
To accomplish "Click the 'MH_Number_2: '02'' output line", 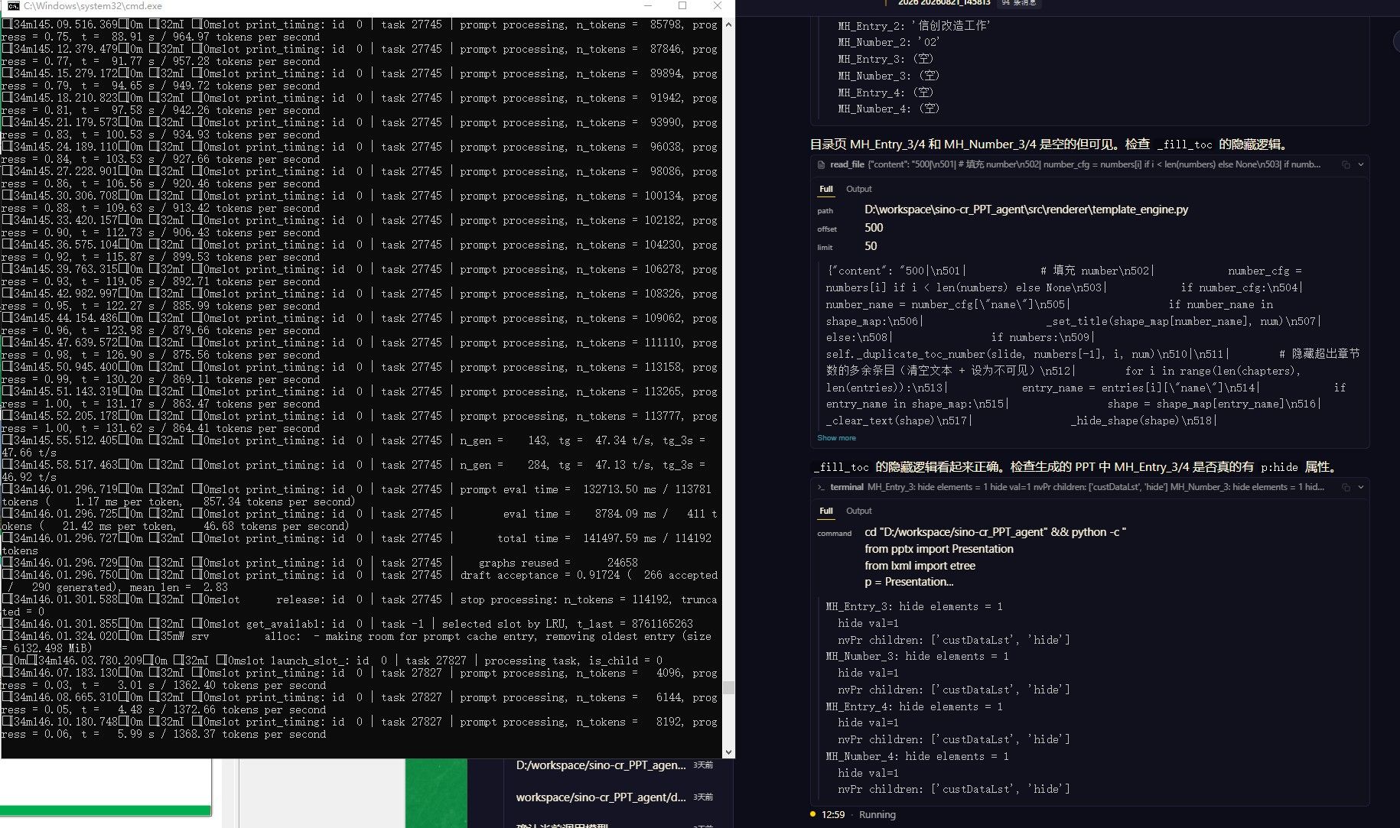I will pos(889,43).
